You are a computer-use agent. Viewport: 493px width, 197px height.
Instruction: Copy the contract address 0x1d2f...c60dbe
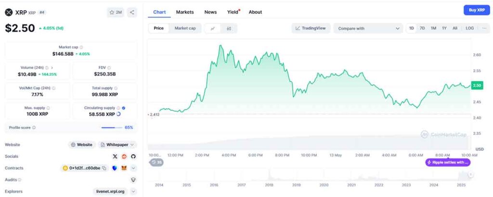(x=104, y=168)
